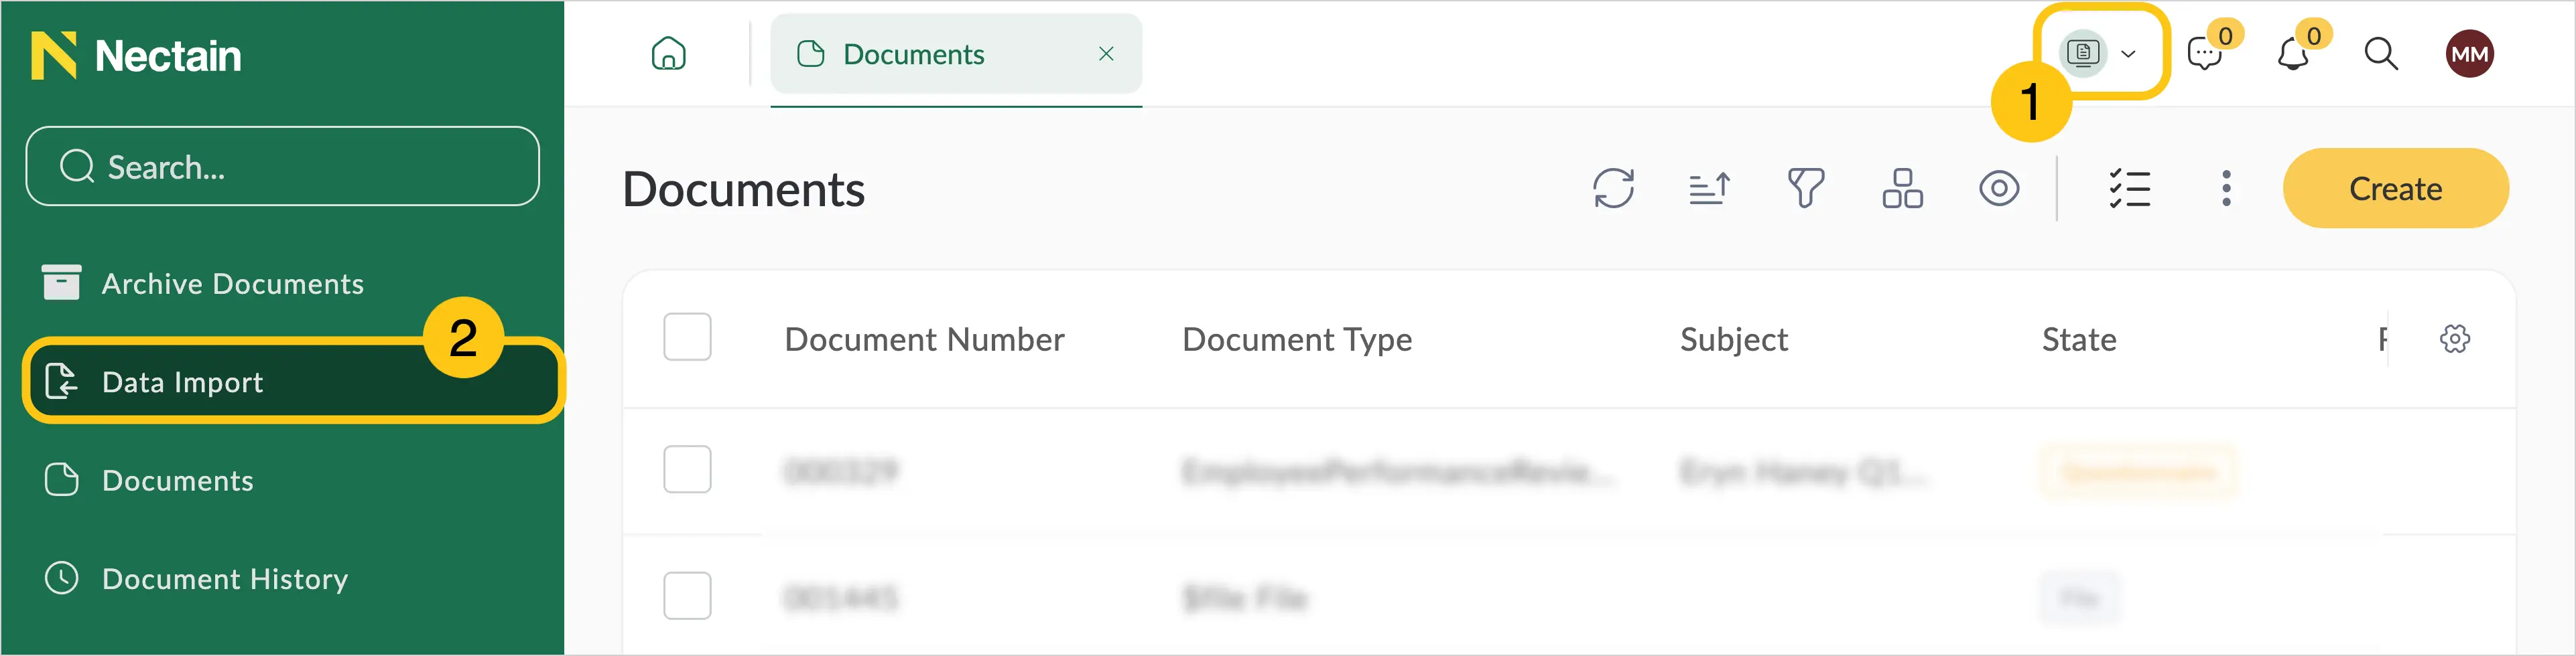The image size is (2576, 656).
Task: Open the chat messages icon
Action: 2204,54
